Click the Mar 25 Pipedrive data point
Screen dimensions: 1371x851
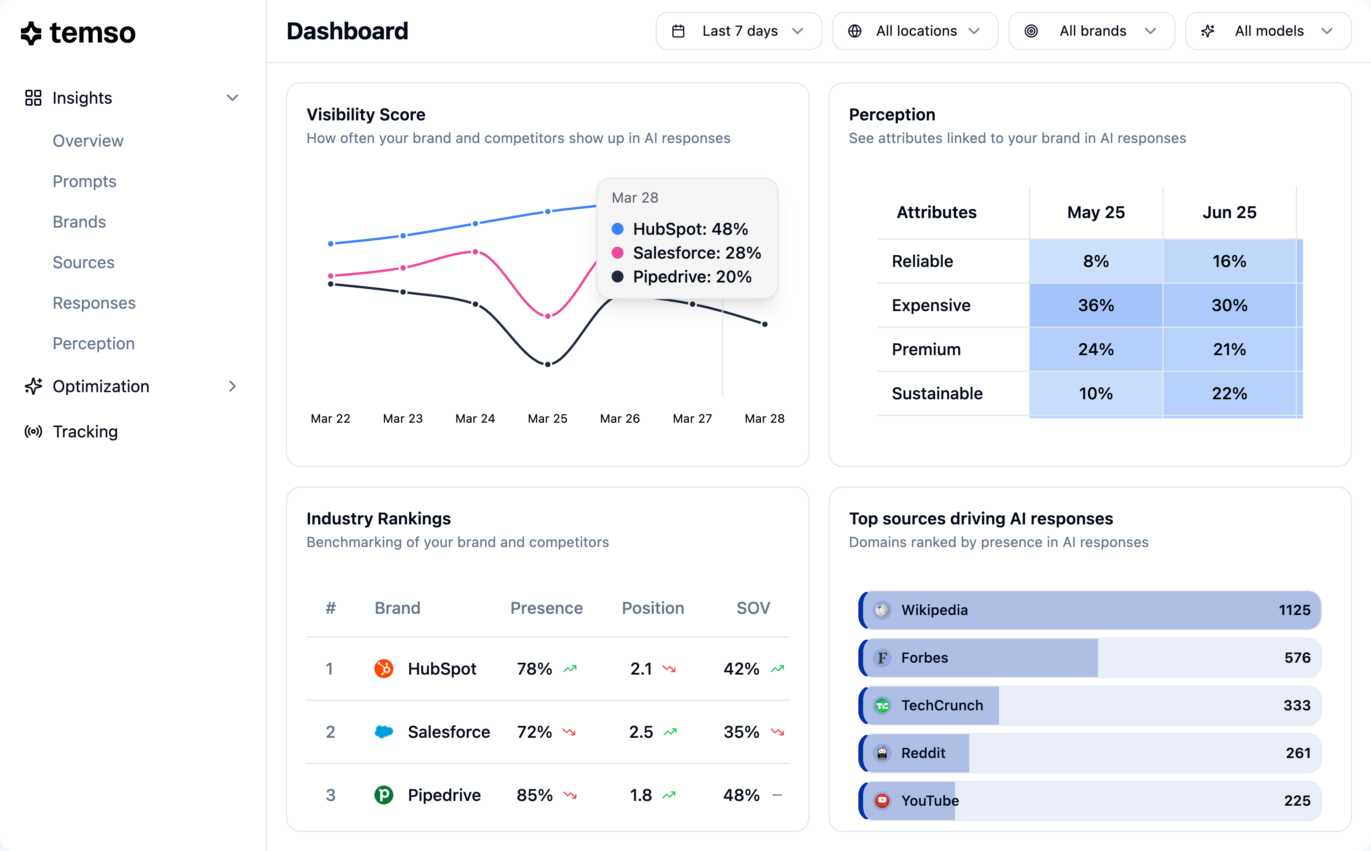(548, 364)
